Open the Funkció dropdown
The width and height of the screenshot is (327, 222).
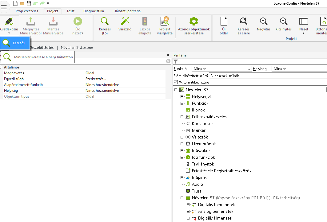221,69
